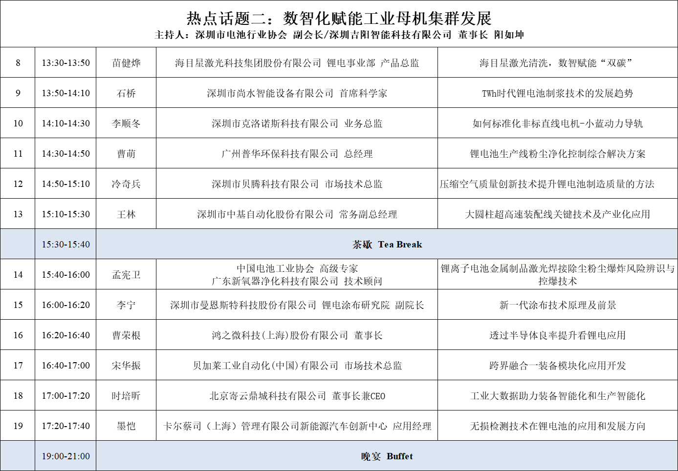Click the row number 15 cell
678x471 pixels.
point(18,305)
